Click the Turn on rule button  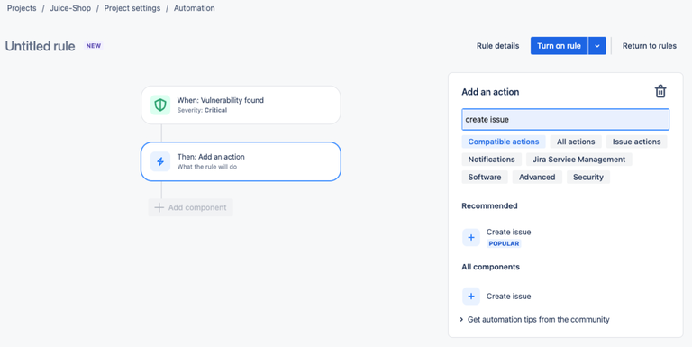tap(559, 46)
